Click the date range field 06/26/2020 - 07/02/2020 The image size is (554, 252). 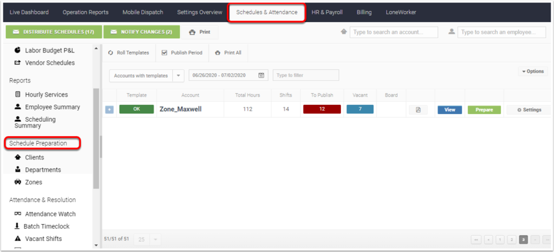[x=228, y=75]
